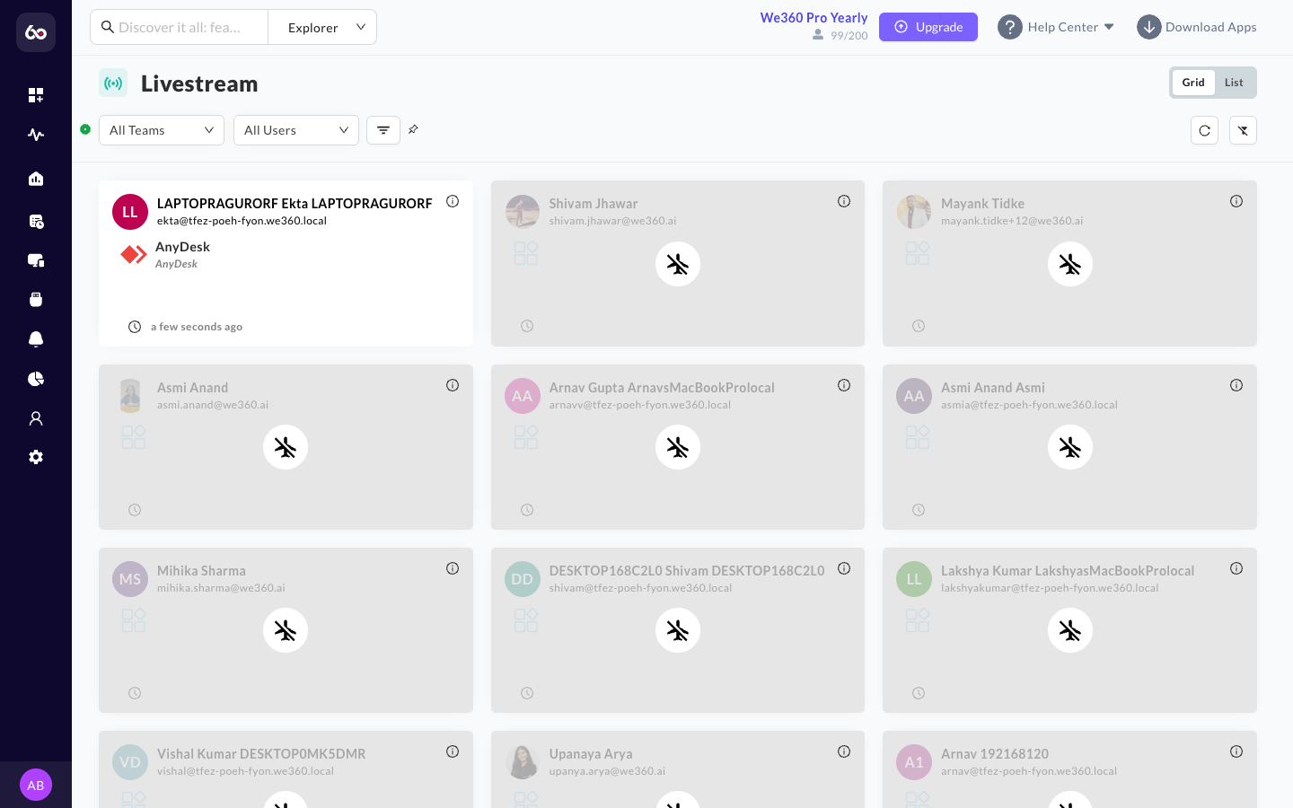Click Download Apps link
The image size is (1293, 808).
coord(1197,27)
